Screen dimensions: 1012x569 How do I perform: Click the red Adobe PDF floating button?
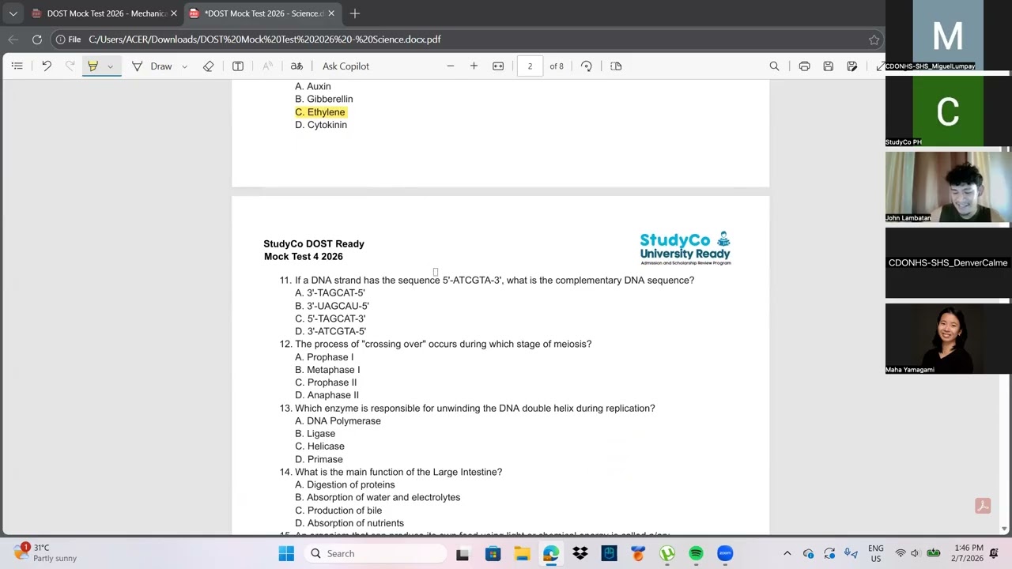point(983,506)
